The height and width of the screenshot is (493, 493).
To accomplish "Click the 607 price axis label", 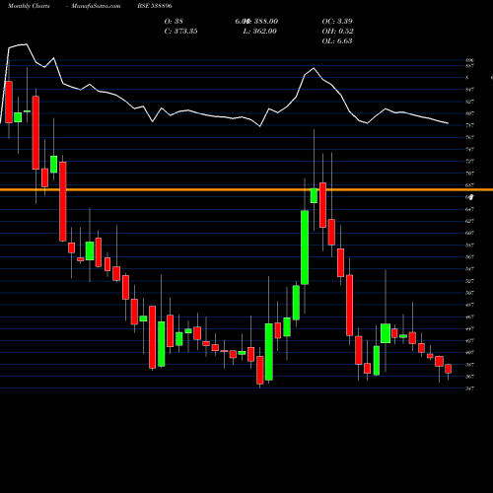I will coord(469,233).
